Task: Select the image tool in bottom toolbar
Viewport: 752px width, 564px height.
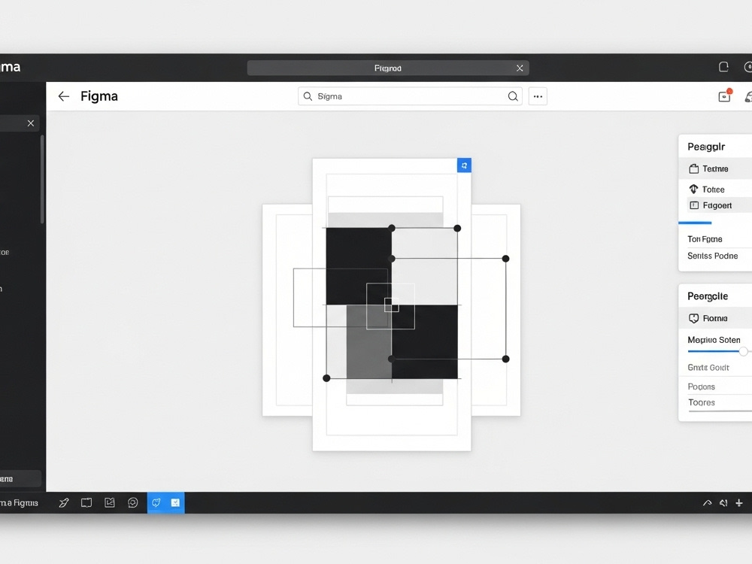Action: 110,502
